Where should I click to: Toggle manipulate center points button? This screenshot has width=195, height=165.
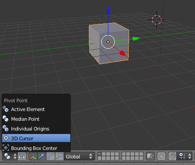click(x=22, y=156)
